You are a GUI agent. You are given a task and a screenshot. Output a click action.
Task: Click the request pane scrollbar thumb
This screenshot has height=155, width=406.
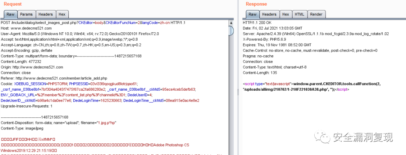(231, 31)
